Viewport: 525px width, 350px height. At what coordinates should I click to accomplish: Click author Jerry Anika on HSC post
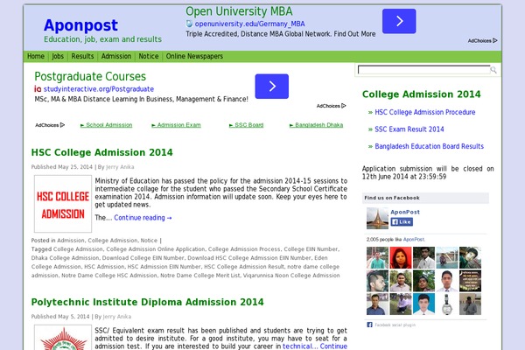[120, 167]
